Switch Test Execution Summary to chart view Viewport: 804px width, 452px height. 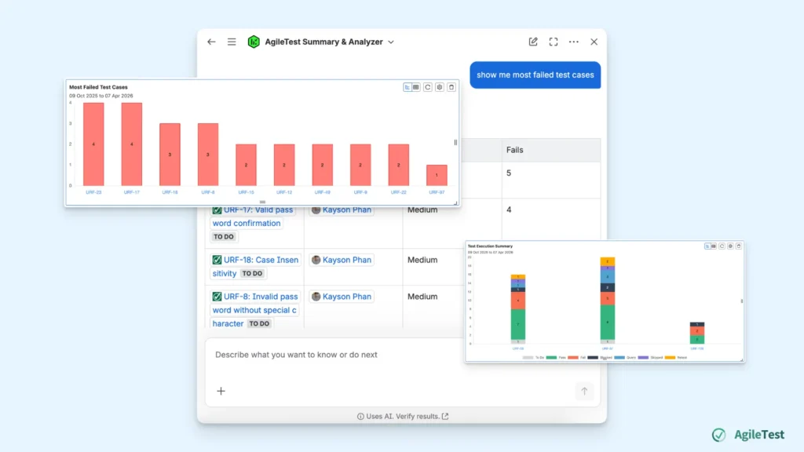[707, 246]
